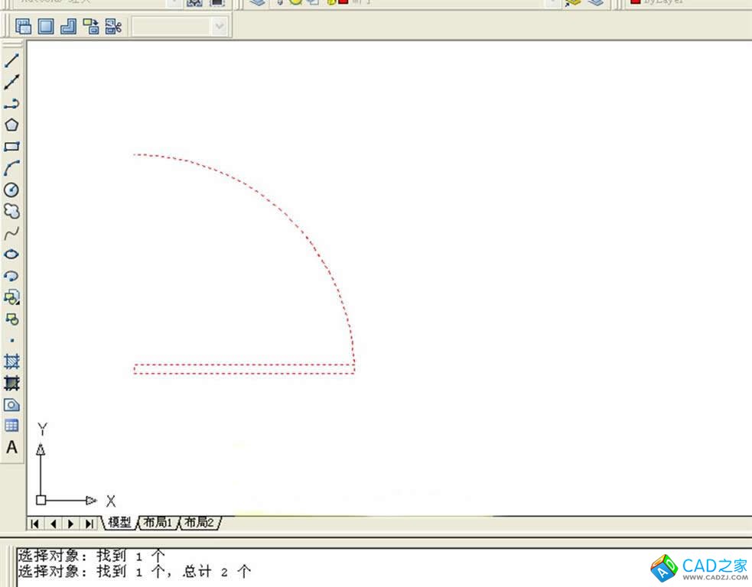
Task: Select the Line tool
Action: [11, 60]
